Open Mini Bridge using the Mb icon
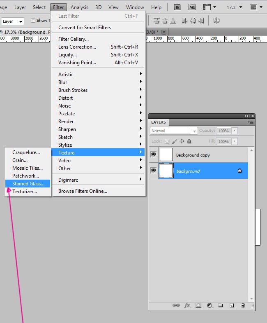267x323 pixels. [x=192, y=7]
